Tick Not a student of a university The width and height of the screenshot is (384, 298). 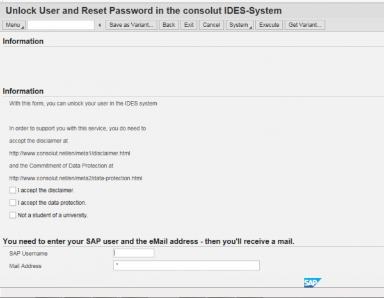[13, 215]
